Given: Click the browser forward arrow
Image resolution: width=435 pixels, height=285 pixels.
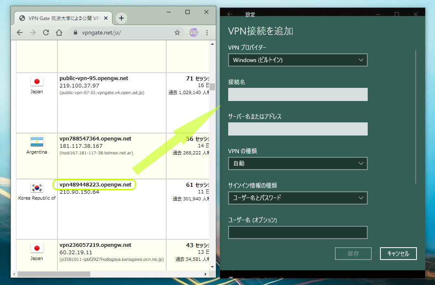Looking at the screenshot, I should click(33, 32).
